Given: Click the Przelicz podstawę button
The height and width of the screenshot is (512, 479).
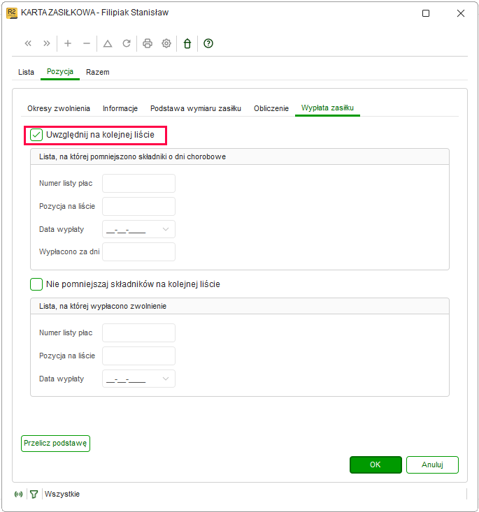Looking at the screenshot, I should click(55, 444).
